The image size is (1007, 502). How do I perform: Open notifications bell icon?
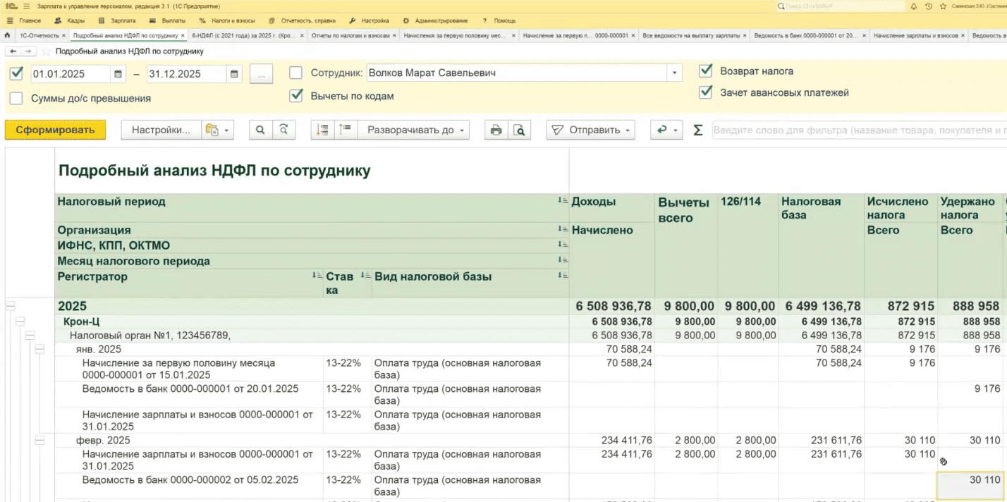(914, 6)
